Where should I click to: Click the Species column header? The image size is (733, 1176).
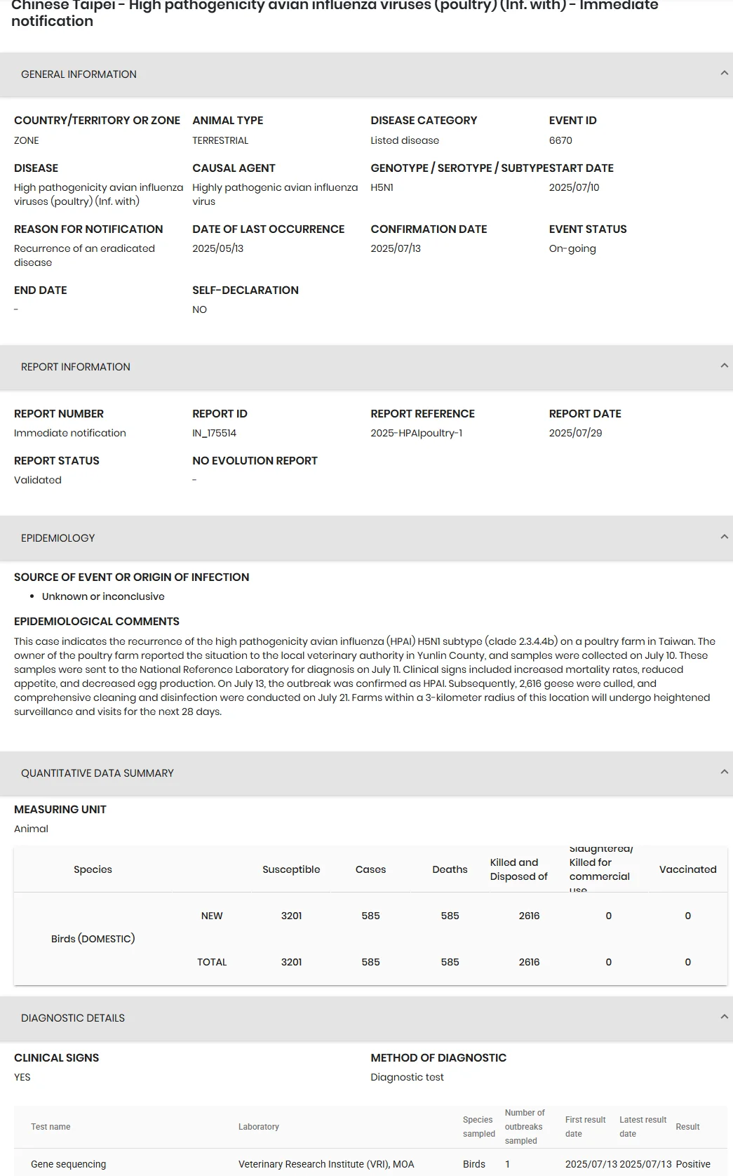[93, 869]
